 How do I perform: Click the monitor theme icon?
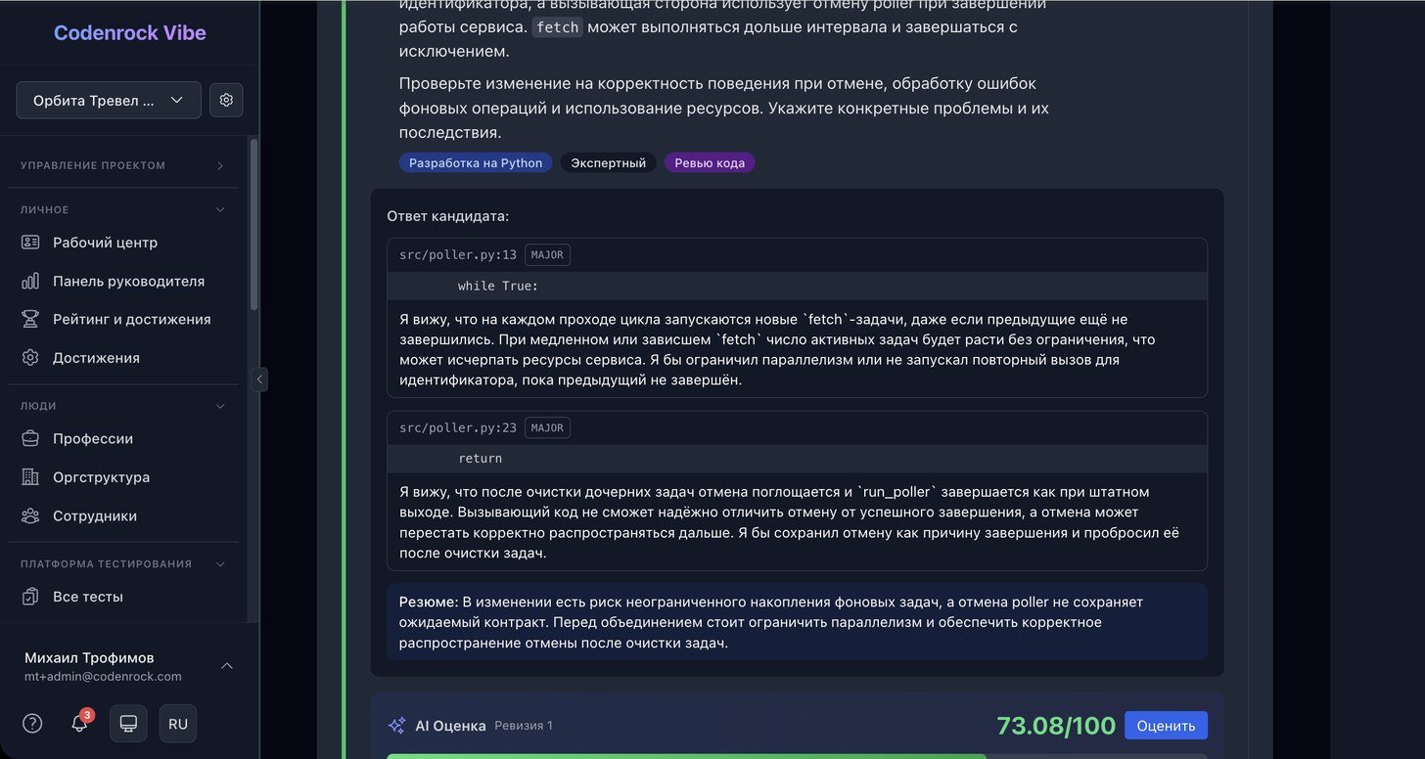[128, 724]
